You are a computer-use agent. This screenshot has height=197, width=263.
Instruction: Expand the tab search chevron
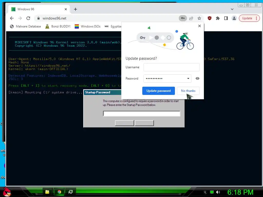point(232,9)
